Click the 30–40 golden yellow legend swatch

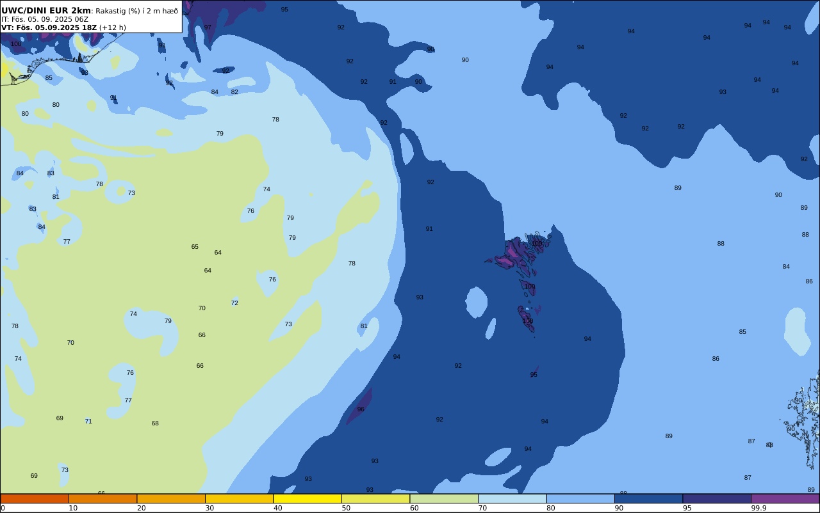tap(240, 498)
